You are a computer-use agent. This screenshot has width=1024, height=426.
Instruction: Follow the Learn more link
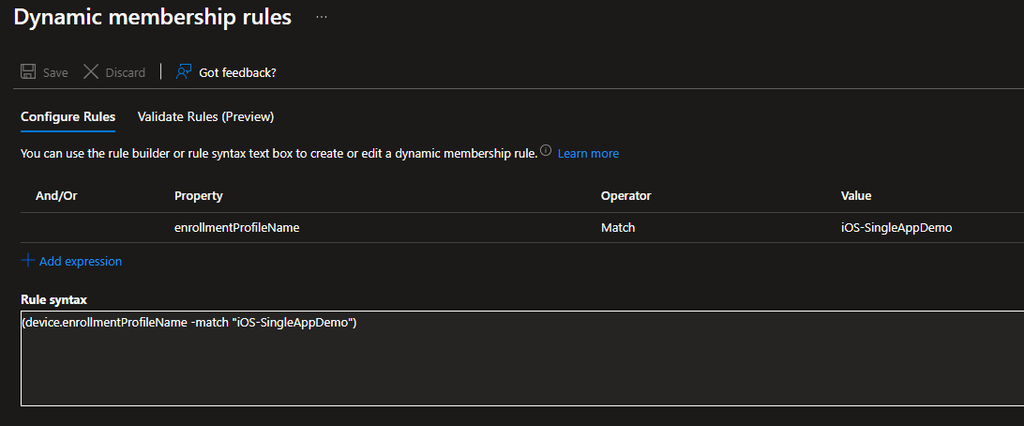[588, 153]
